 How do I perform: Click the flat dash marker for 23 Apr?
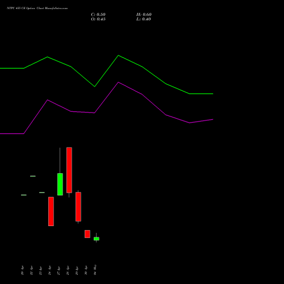(x=42, y=193)
